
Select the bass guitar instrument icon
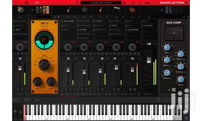point(69,10)
